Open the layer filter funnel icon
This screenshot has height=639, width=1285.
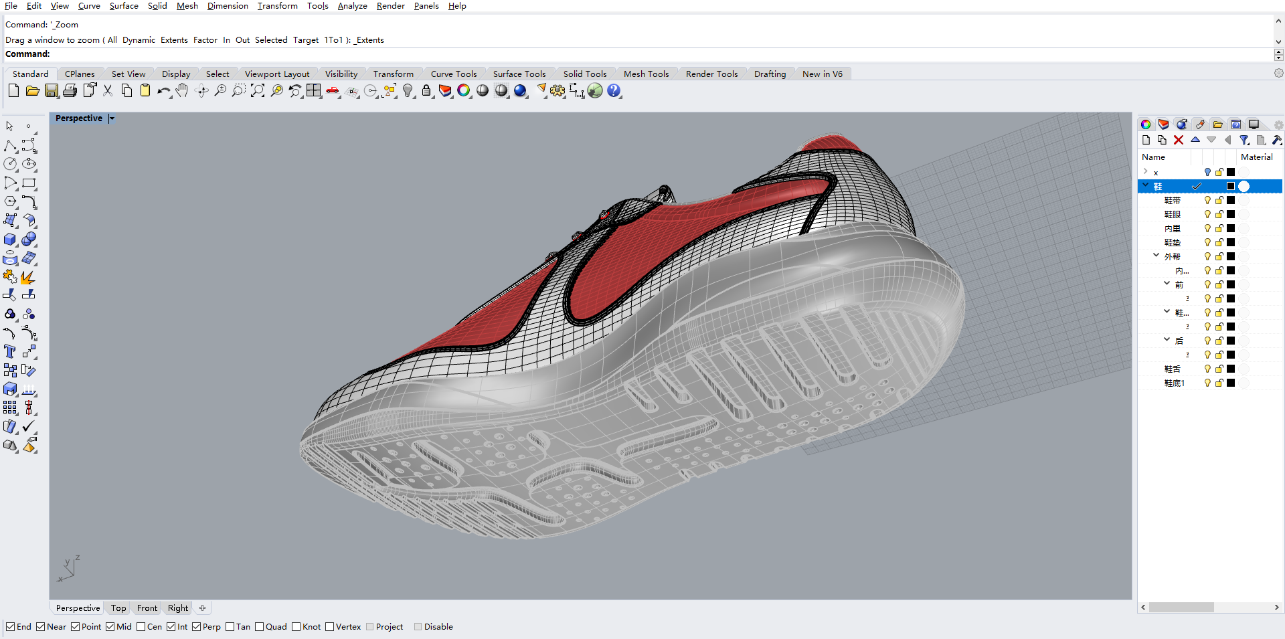pyautogui.click(x=1245, y=140)
